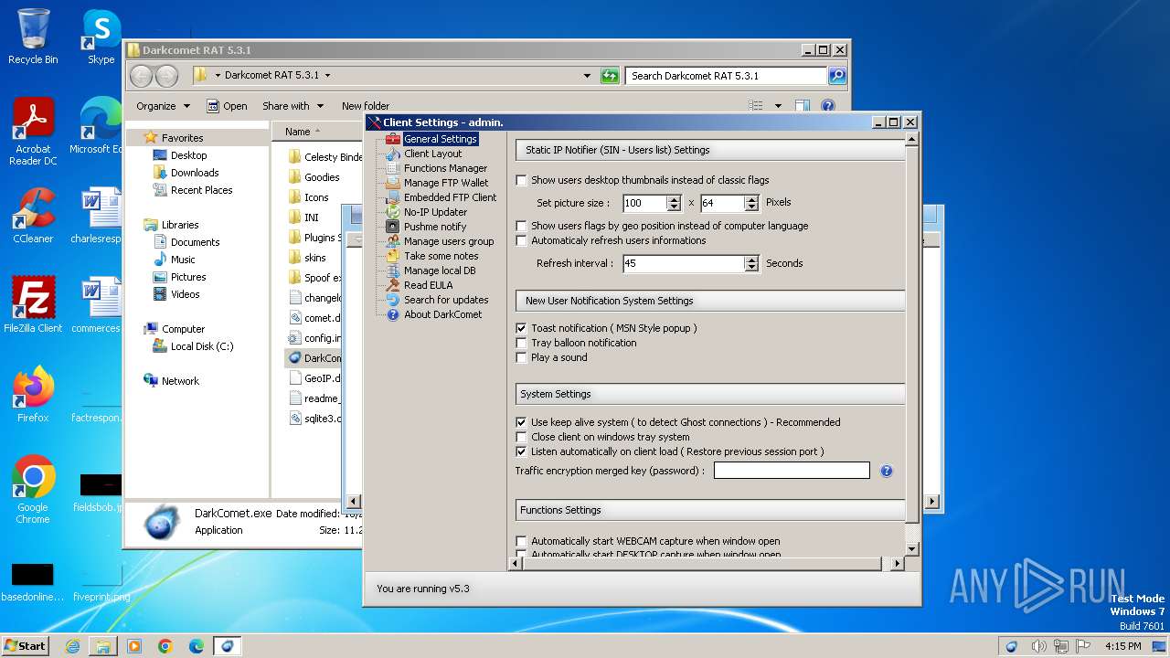Enable show users desktop thumbnails checkbox
This screenshot has height=658, width=1170.
[x=522, y=180]
